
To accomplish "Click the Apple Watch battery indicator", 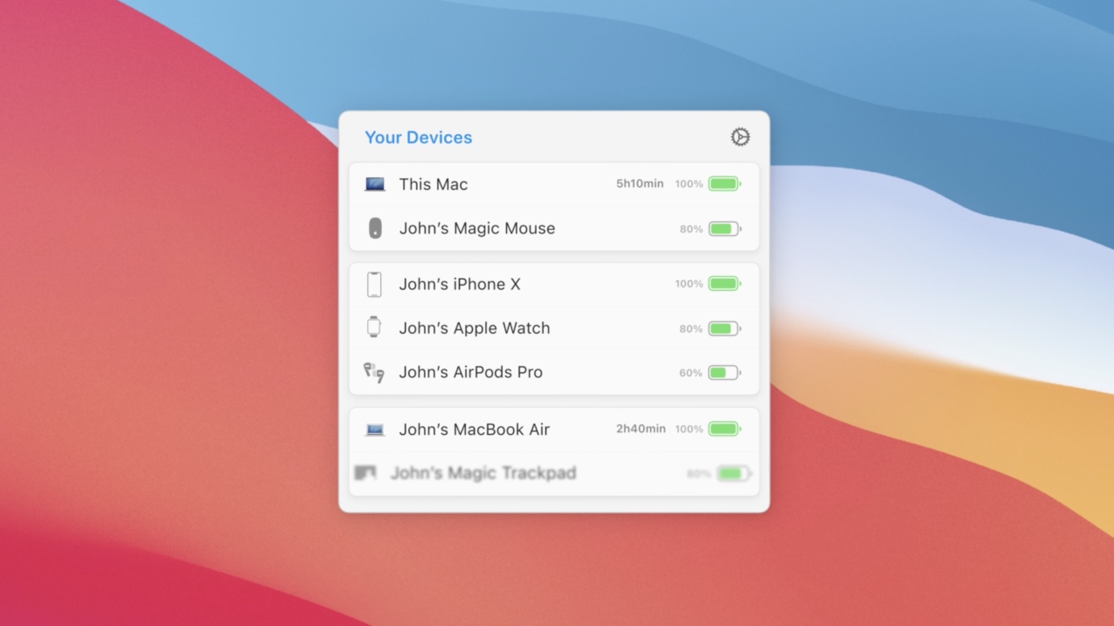I will tap(724, 328).
